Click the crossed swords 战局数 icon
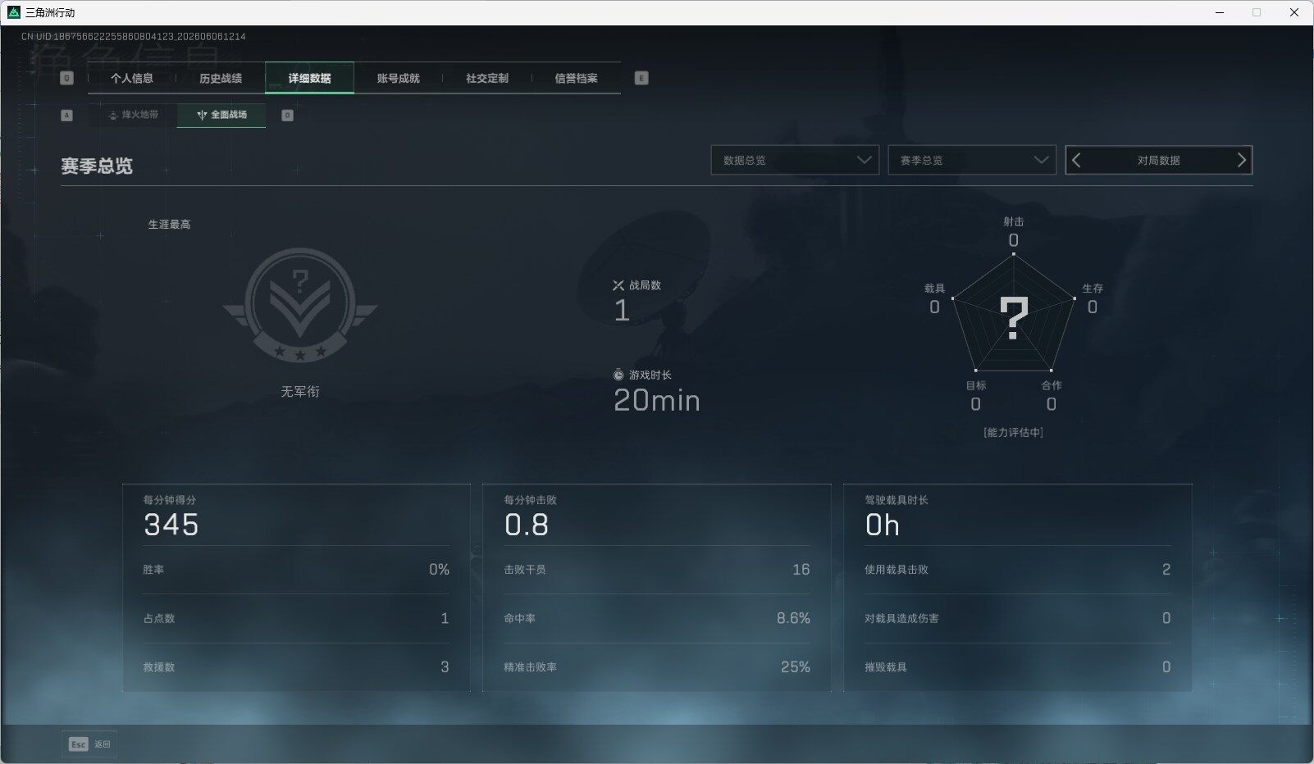 point(618,285)
